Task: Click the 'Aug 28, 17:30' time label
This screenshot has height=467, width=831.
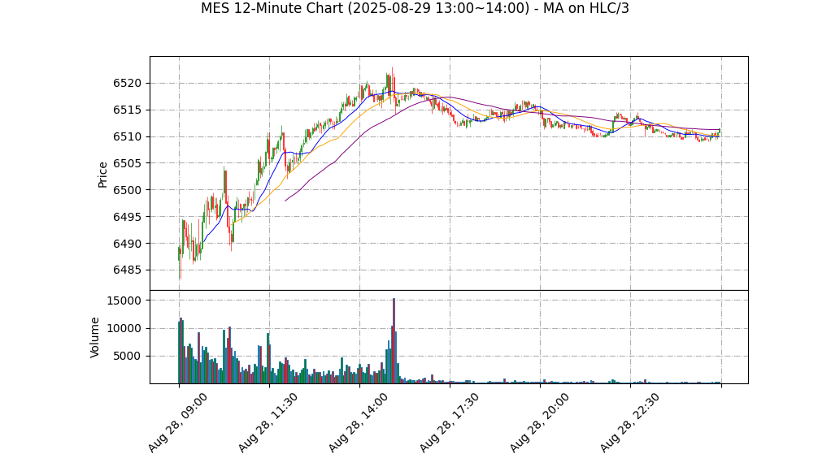Action: pos(449,423)
